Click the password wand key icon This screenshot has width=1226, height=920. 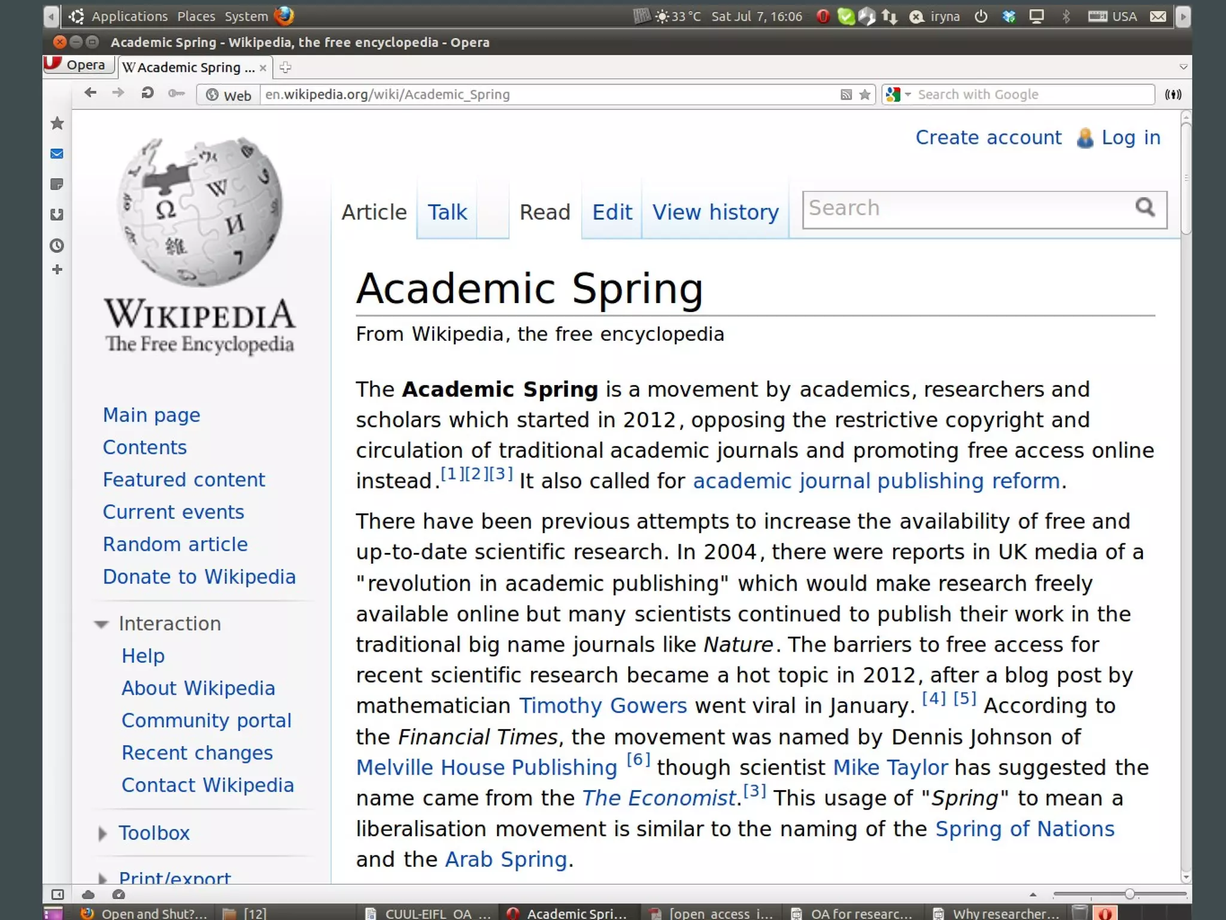(176, 93)
